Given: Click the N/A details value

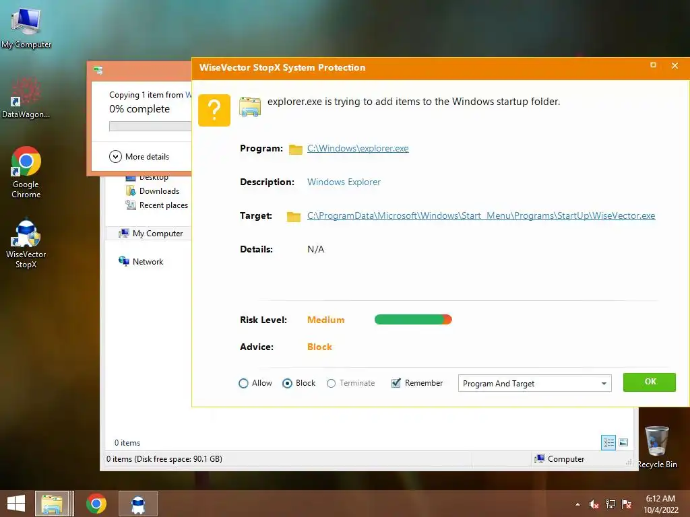Looking at the screenshot, I should [x=315, y=249].
